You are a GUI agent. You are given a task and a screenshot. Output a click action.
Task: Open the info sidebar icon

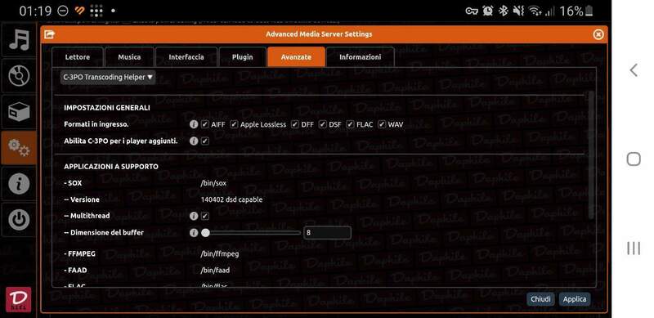18,184
